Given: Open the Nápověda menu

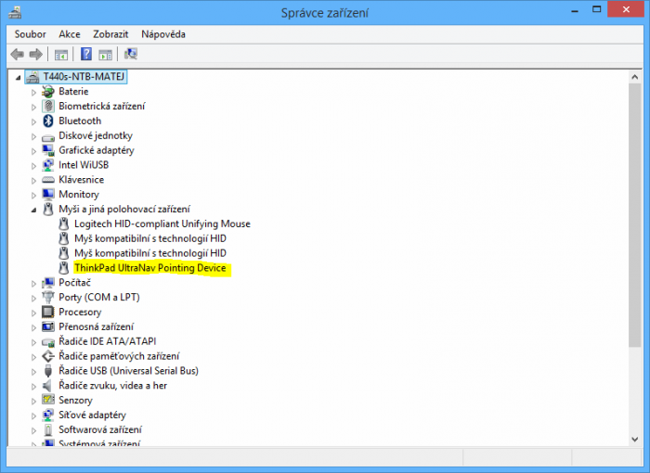Looking at the screenshot, I should coord(163,34).
